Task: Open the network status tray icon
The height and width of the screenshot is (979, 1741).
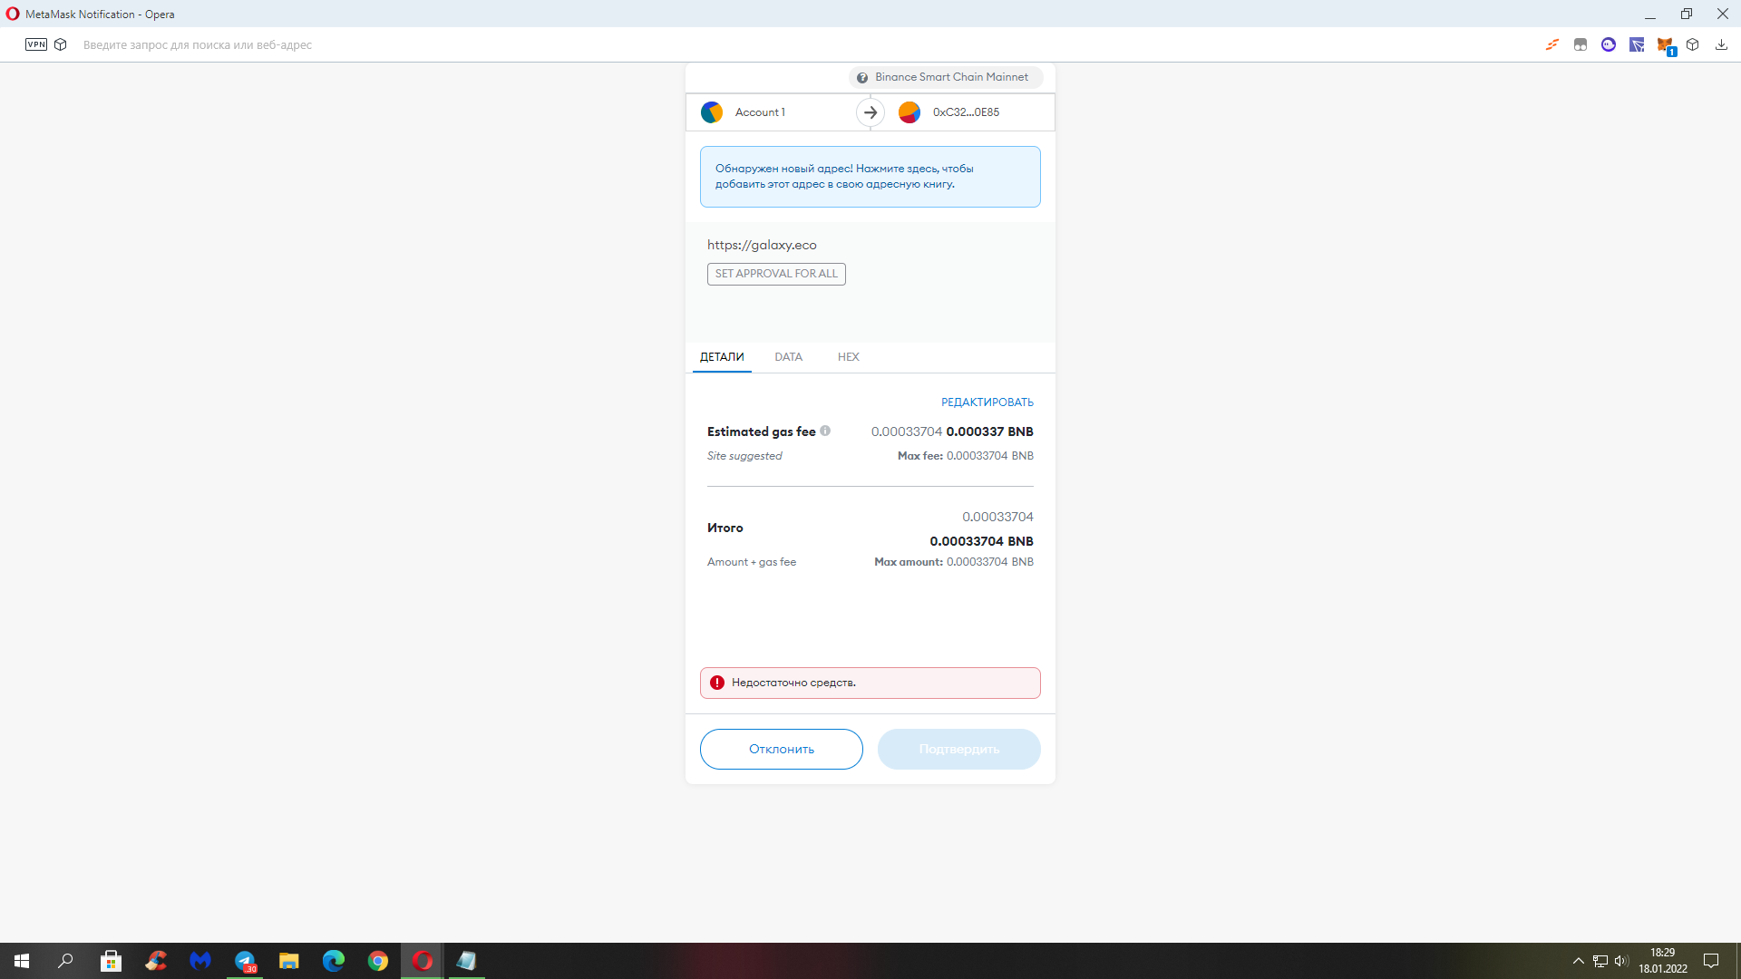Action: click(1600, 961)
